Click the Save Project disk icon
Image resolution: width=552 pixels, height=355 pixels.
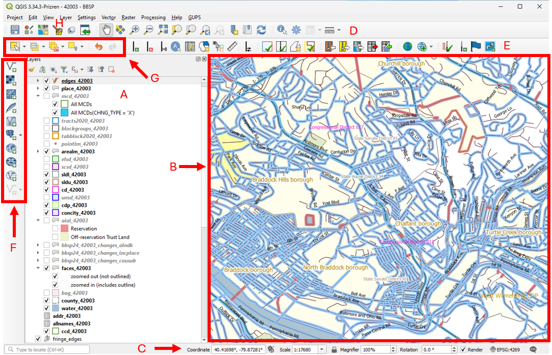click(15, 30)
